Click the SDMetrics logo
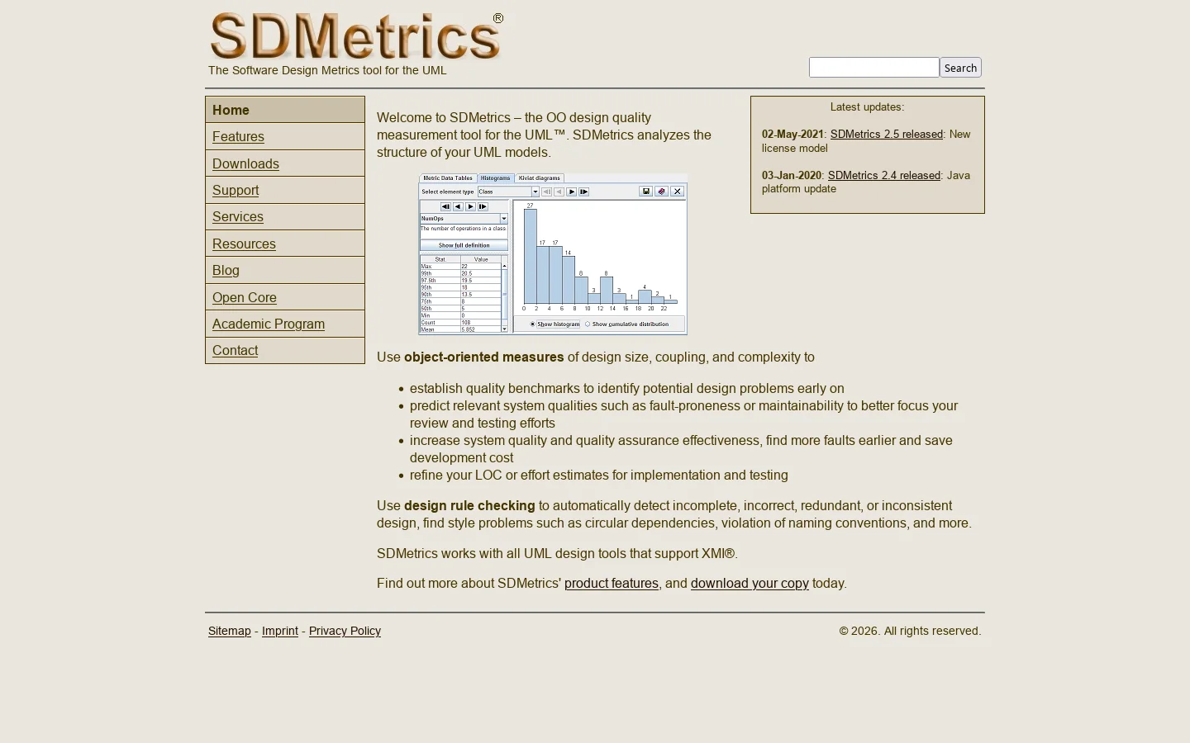The width and height of the screenshot is (1190, 743). pos(356,36)
